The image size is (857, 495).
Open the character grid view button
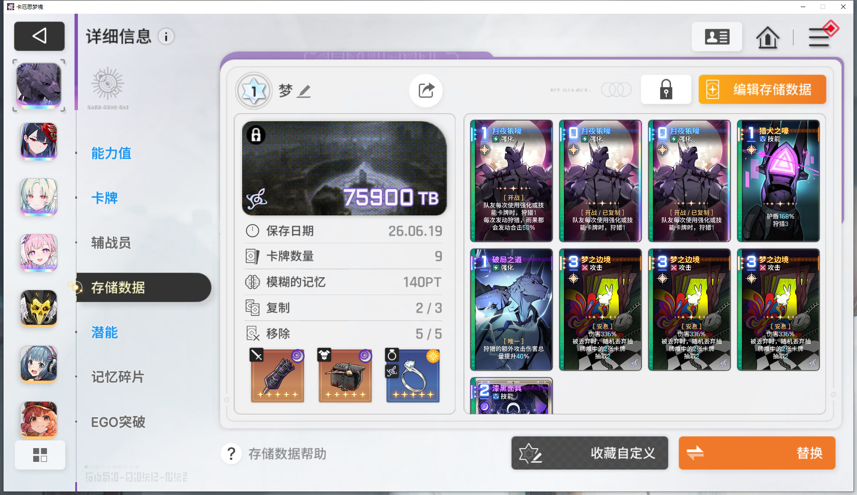(x=40, y=455)
